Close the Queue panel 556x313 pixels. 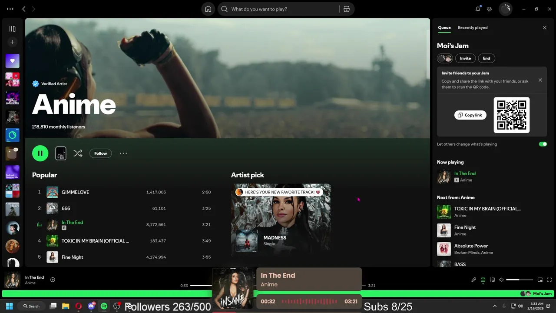(x=545, y=27)
